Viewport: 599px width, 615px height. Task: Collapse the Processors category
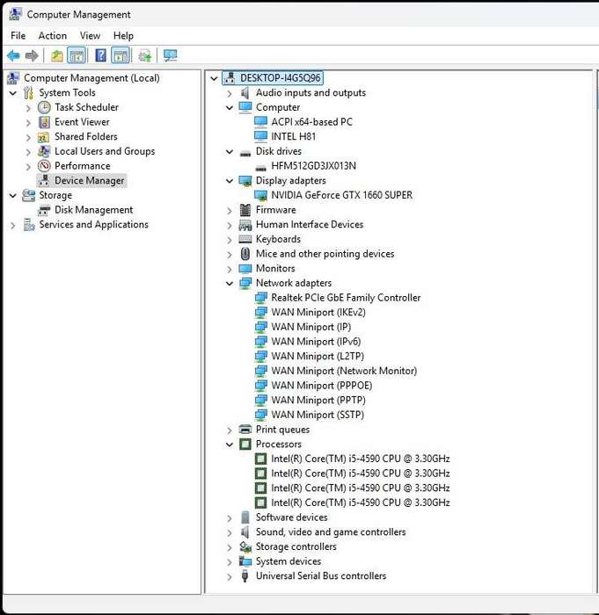coord(230,445)
